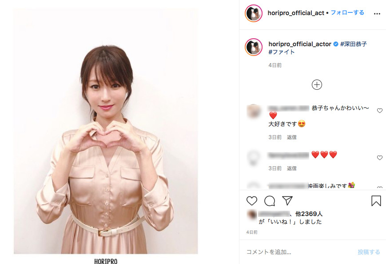
Task: Click the 投稿する post button
Action: (369, 252)
